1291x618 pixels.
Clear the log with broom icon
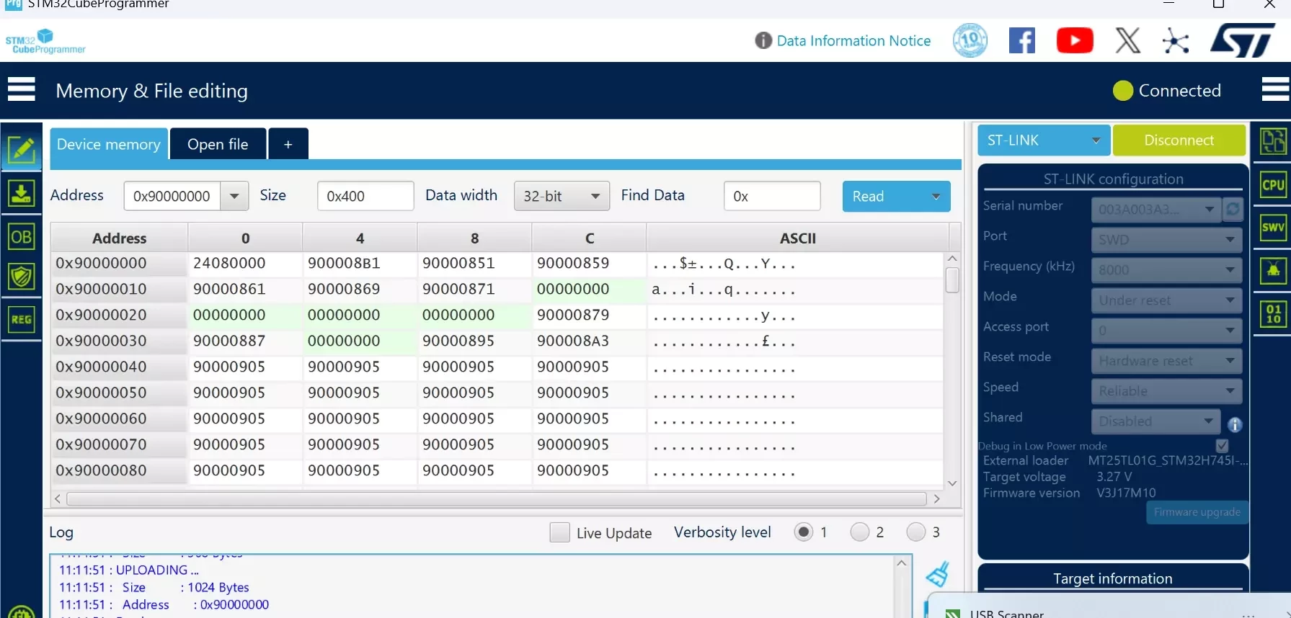pos(939,574)
